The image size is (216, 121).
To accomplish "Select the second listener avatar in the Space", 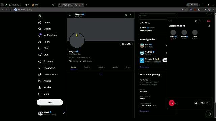I will [x=184, y=32].
